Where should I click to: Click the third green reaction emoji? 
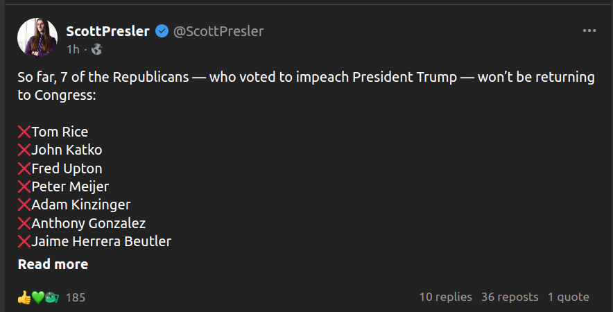(x=52, y=297)
